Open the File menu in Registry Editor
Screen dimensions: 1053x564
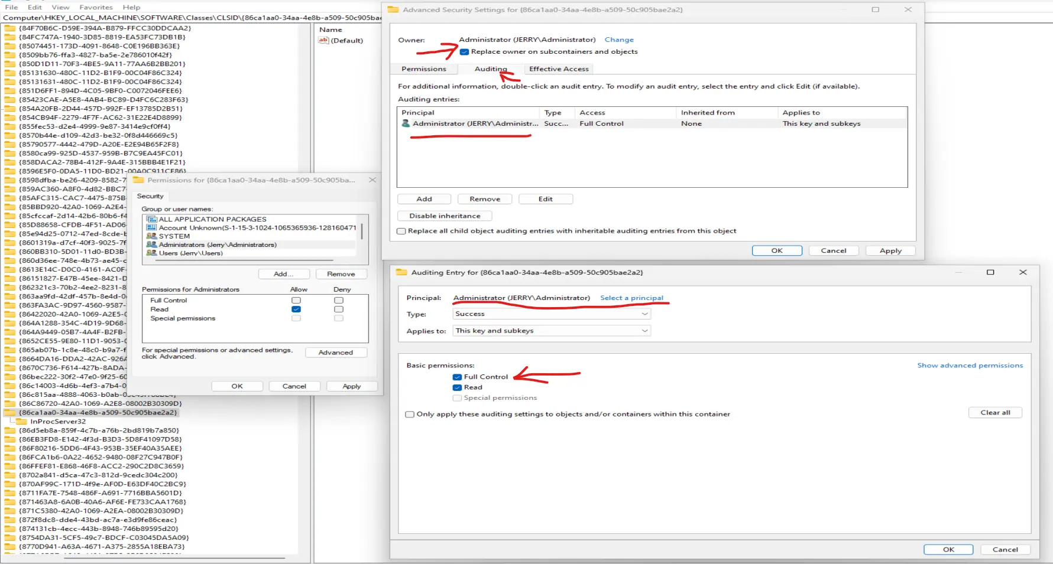click(11, 7)
